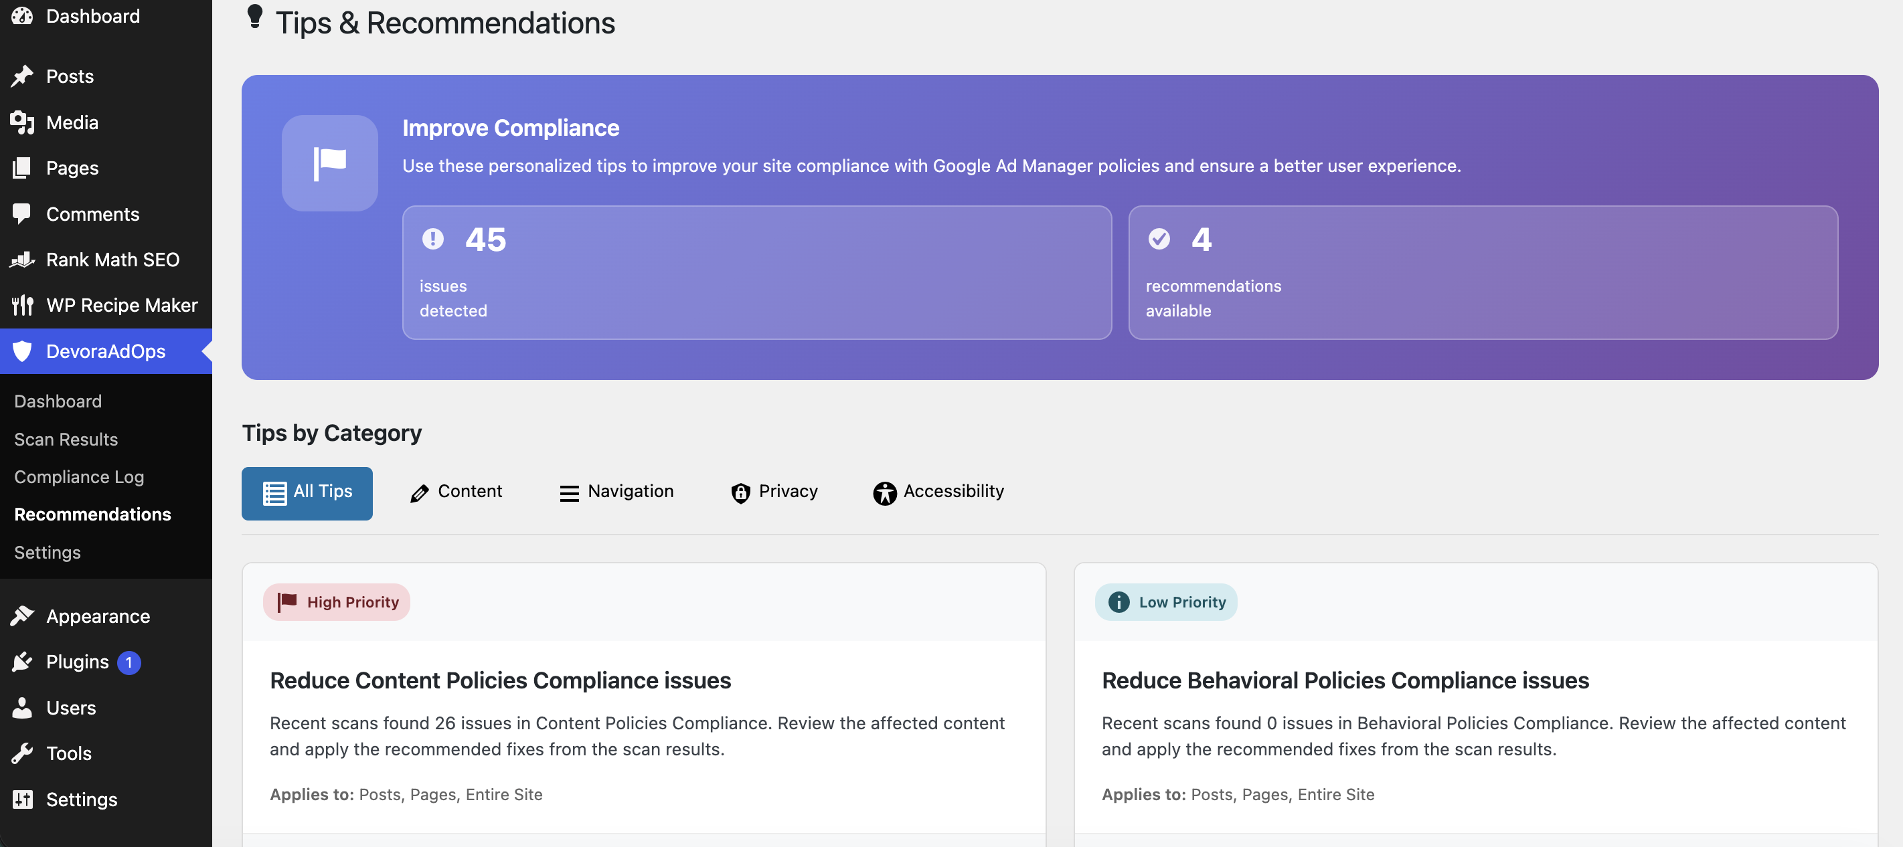Click the Dashboard gauge icon in sidebar
The height and width of the screenshot is (847, 1903).
22,15
